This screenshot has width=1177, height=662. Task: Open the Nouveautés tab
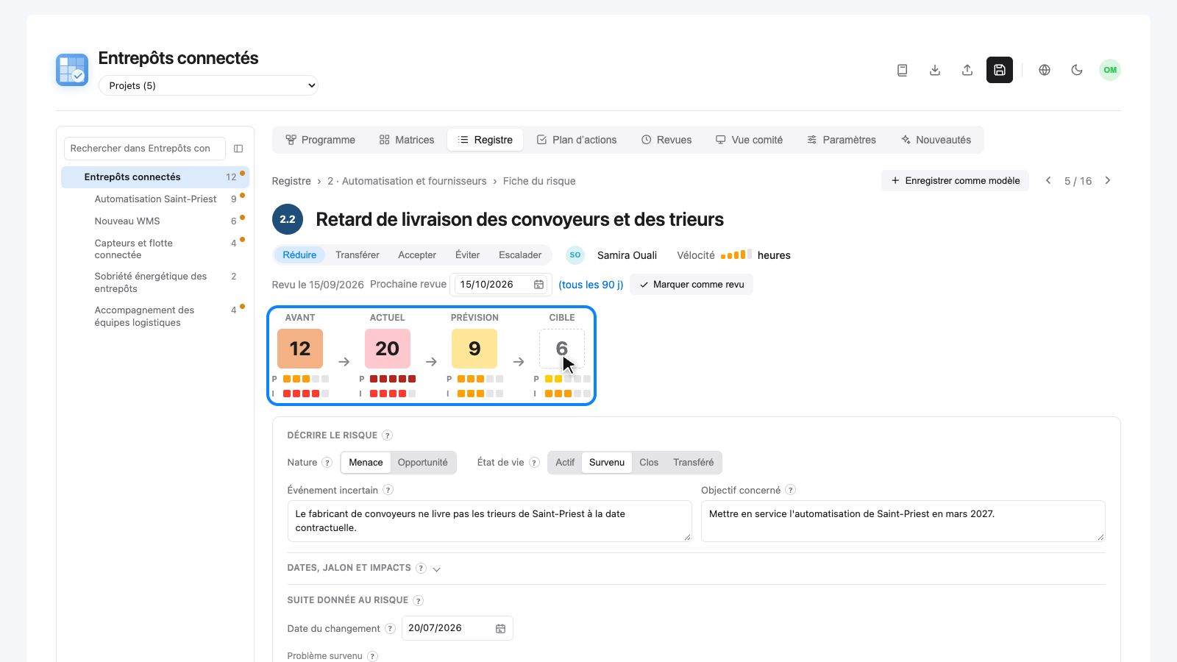936,140
